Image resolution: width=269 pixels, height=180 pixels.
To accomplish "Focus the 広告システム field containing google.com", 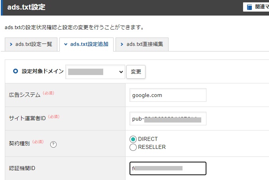I will (x=168, y=95).
